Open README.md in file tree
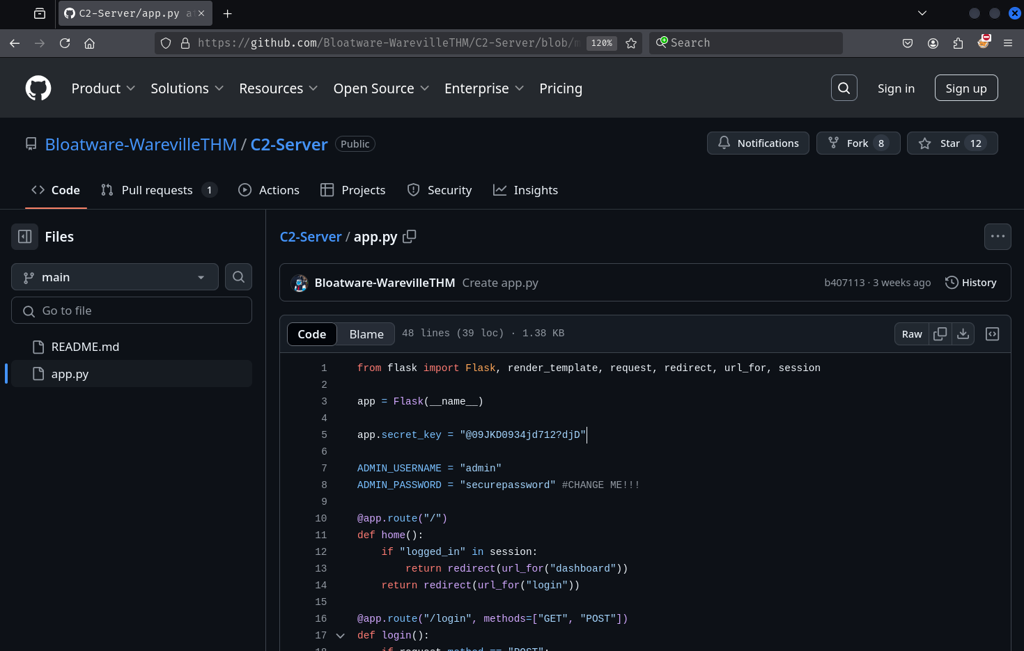Viewport: 1024px width, 651px height. (x=85, y=347)
